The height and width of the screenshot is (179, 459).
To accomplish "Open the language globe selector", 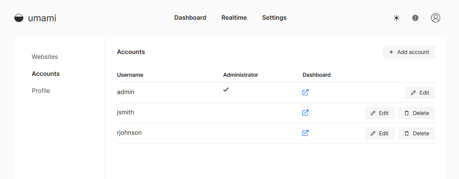I will coord(415,18).
